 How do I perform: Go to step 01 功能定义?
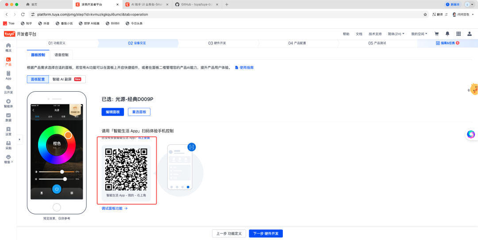[57, 43]
